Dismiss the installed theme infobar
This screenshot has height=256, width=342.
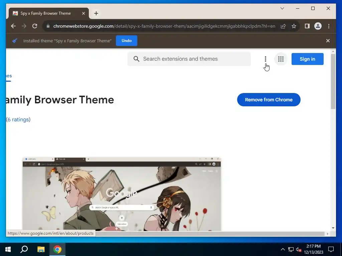click(328, 41)
